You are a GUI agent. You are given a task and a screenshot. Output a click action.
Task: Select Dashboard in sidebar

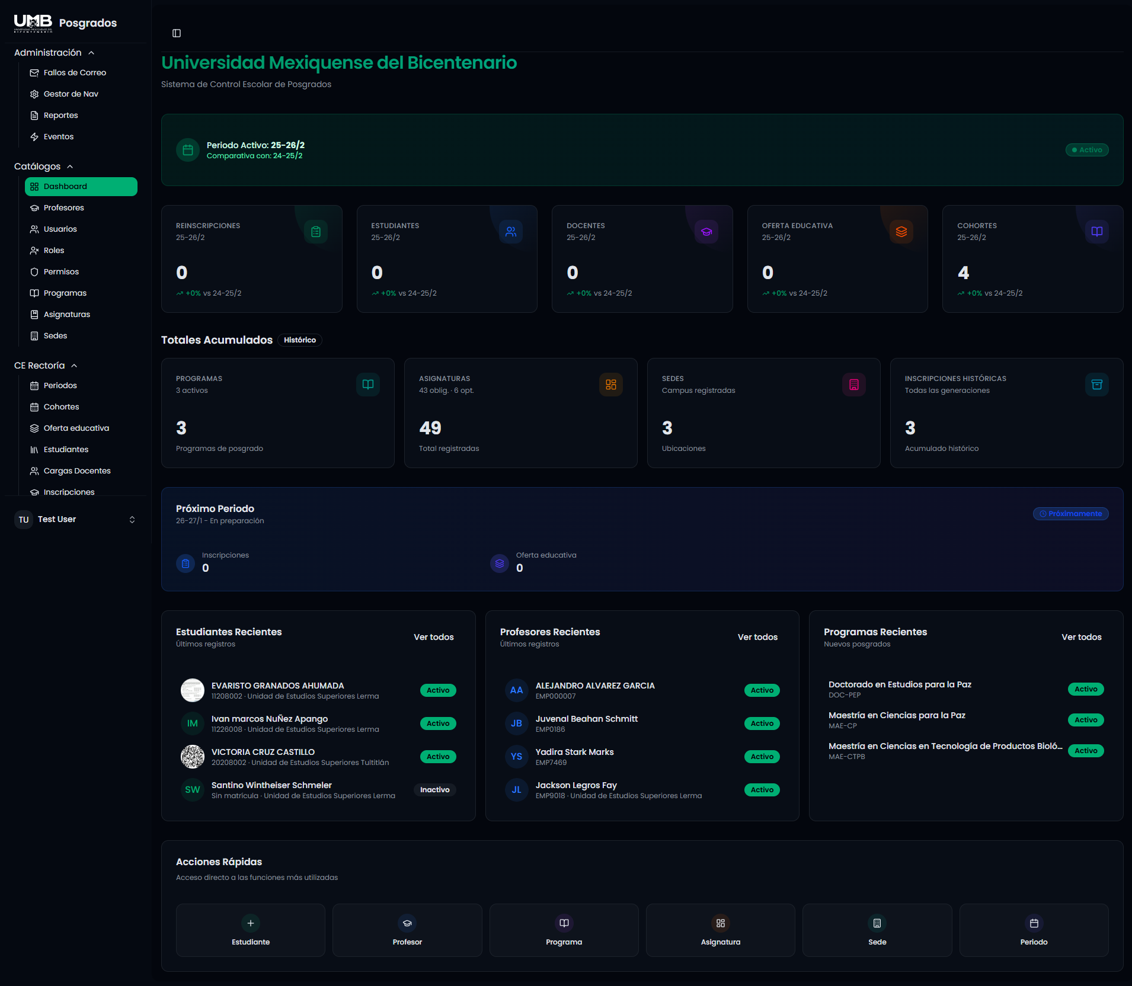81,187
